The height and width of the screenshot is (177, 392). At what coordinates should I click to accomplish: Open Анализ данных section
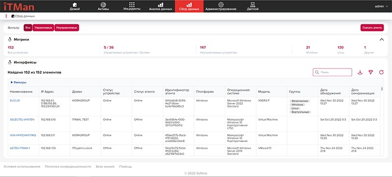pyautogui.click(x=161, y=6)
